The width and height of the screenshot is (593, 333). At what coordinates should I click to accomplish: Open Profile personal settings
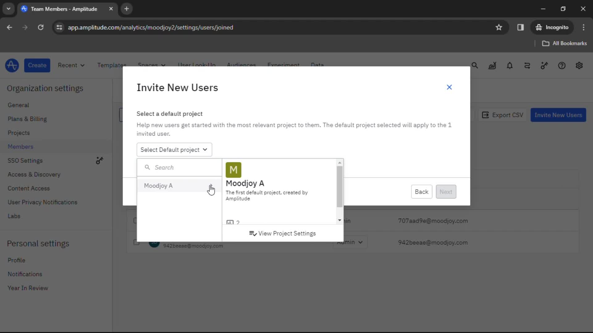[16, 260]
